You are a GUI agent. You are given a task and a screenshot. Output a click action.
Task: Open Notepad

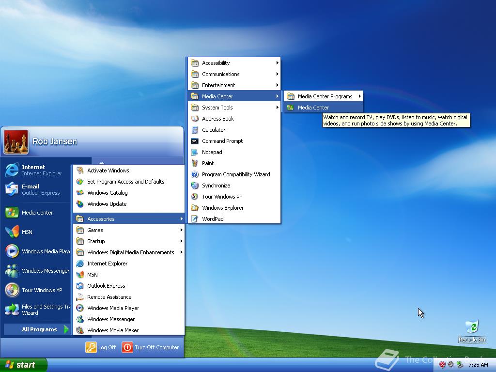[x=234, y=152]
